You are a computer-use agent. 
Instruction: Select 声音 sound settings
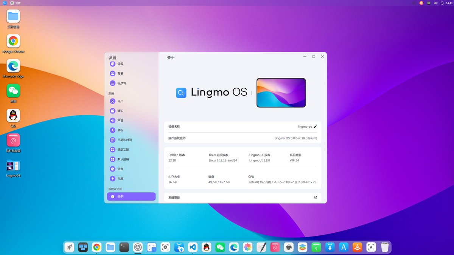pos(131,121)
